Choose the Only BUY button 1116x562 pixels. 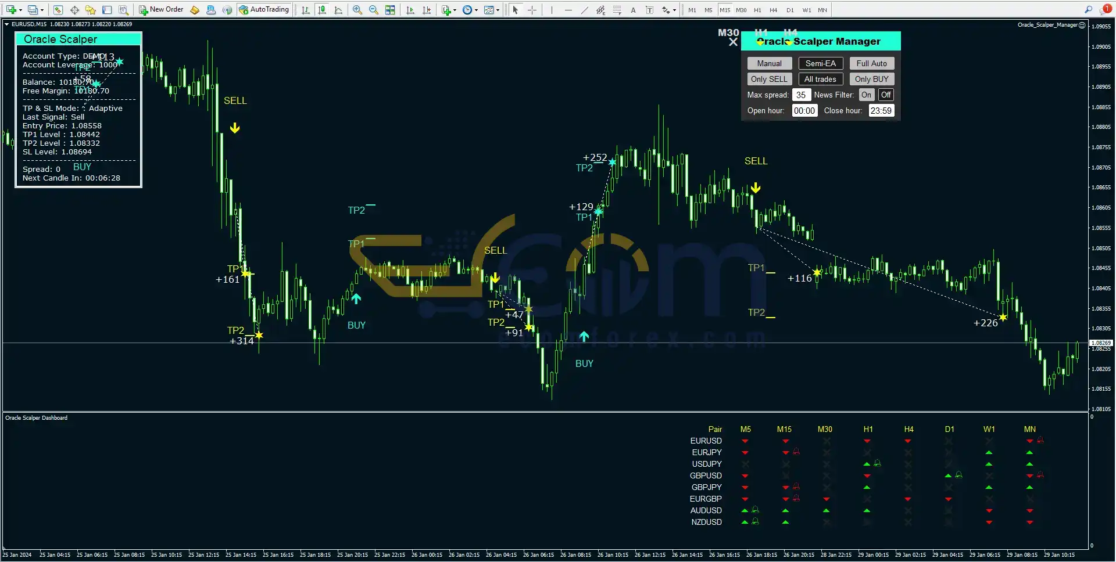click(871, 79)
